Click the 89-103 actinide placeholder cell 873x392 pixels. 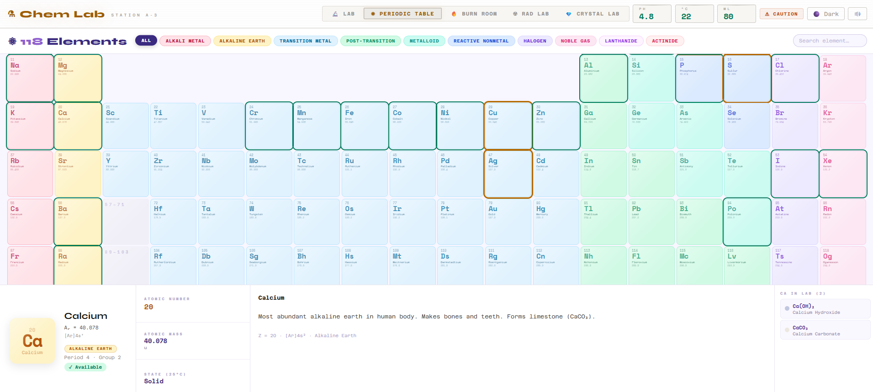126,265
